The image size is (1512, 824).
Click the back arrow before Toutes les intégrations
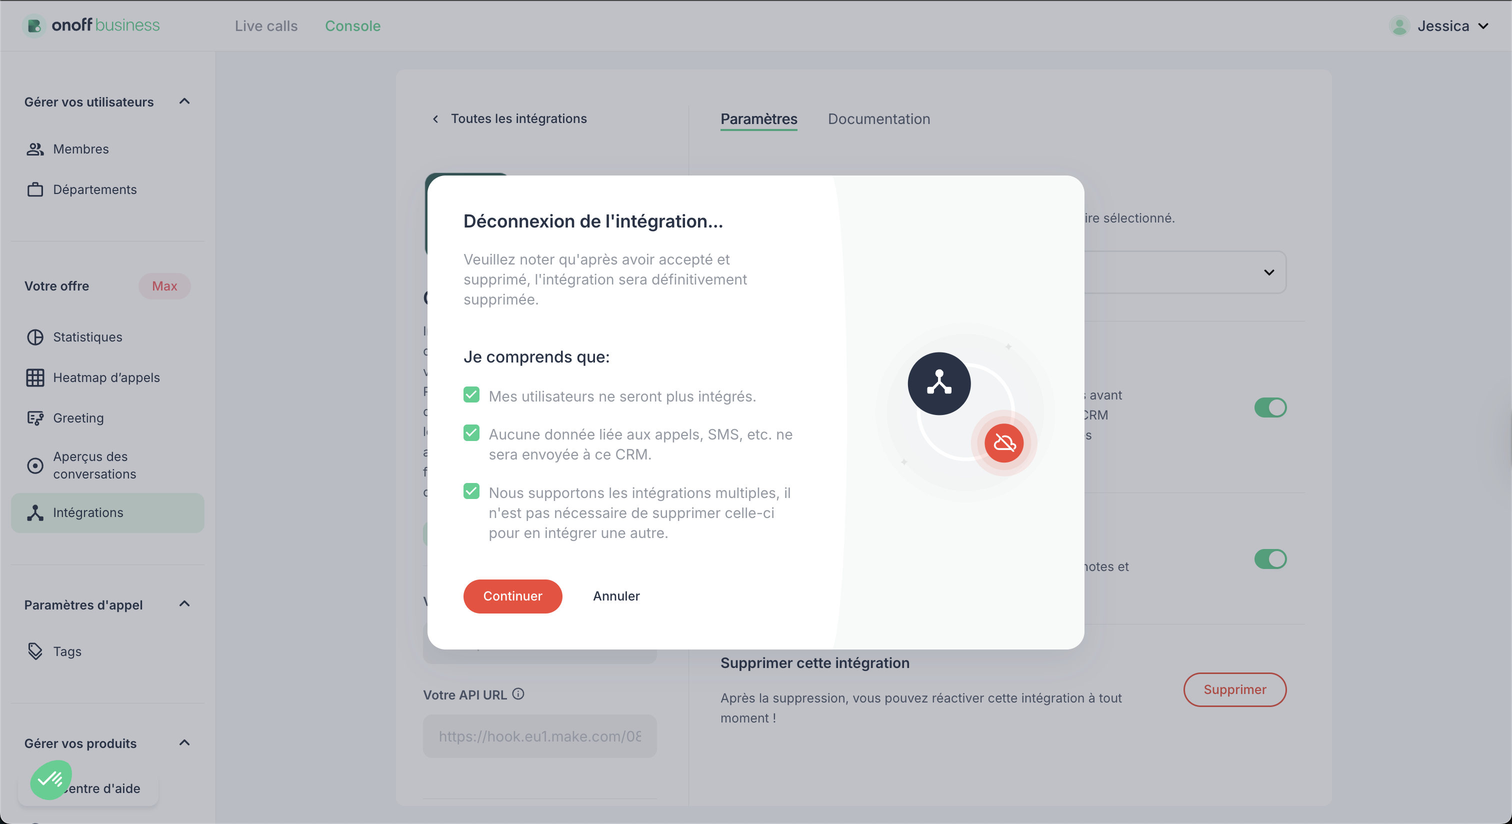click(x=435, y=119)
